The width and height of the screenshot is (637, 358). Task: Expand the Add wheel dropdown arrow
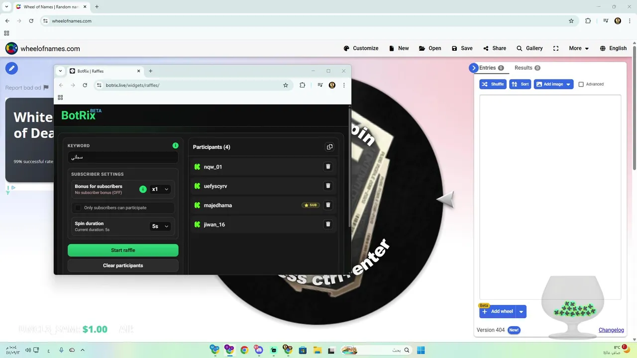(x=521, y=312)
